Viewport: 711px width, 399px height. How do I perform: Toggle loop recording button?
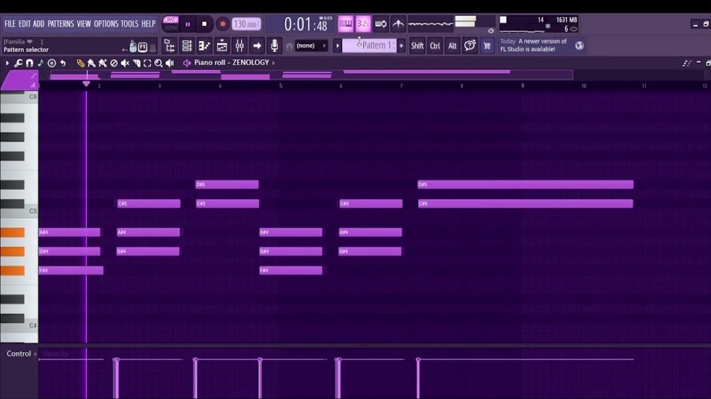[380, 24]
